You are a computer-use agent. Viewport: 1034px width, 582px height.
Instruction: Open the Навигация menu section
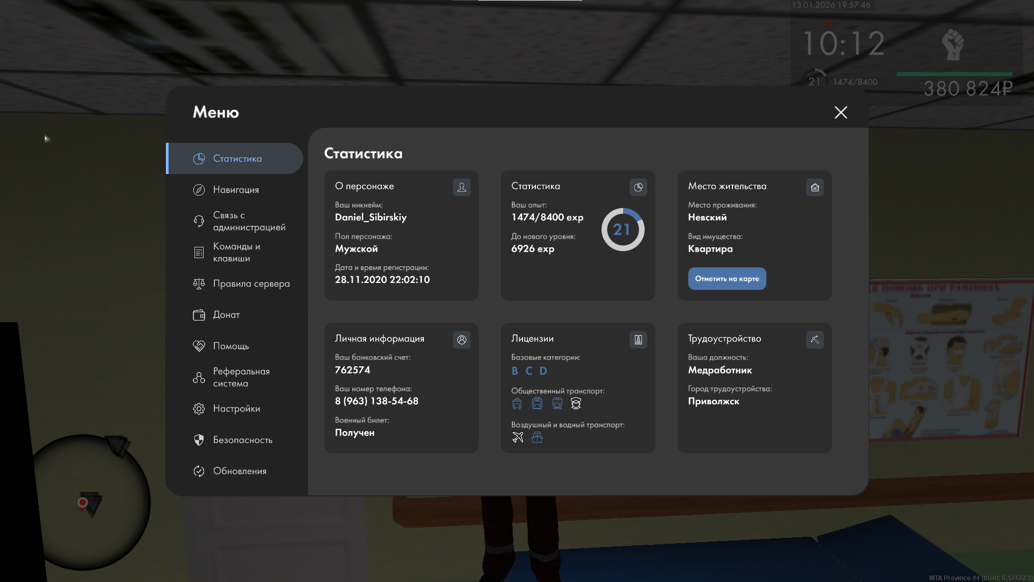point(236,190)
